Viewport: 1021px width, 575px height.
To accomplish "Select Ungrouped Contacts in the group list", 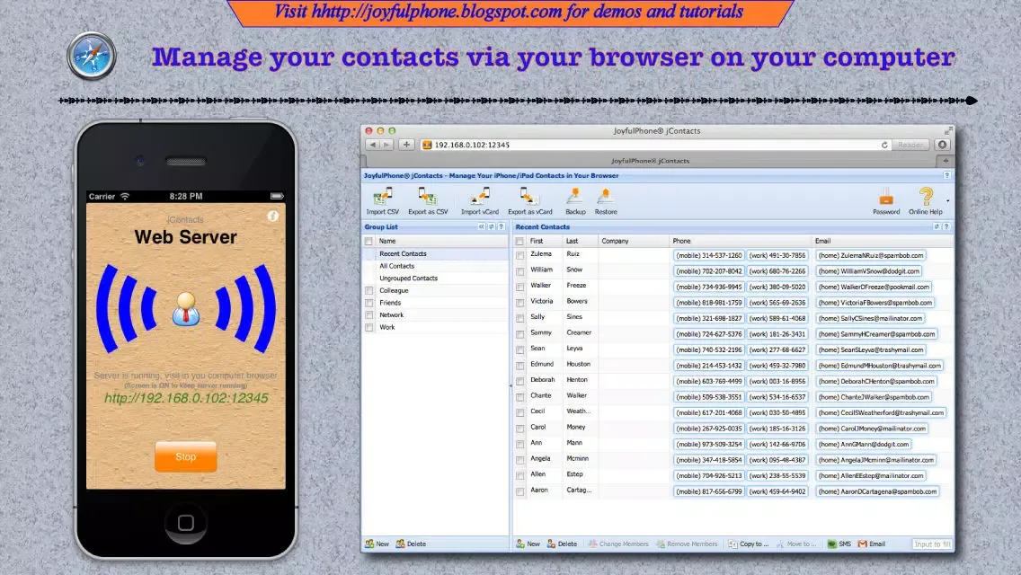I will click(408, 278).
